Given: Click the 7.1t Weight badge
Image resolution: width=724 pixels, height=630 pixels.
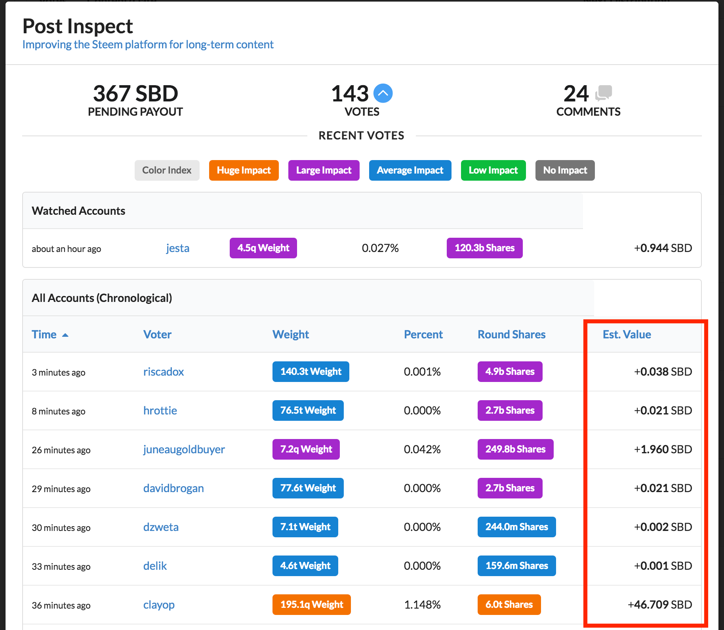Looking at the screenshot, I should coord(305,527).
